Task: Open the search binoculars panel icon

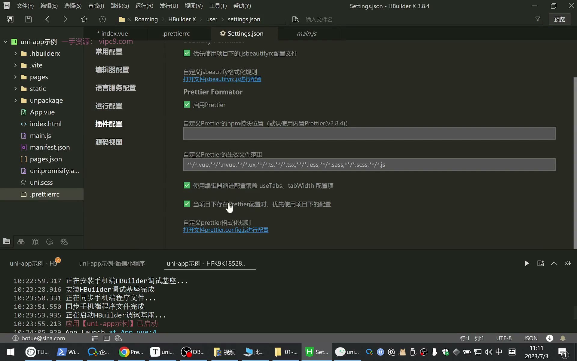Action: click(21, 242)
